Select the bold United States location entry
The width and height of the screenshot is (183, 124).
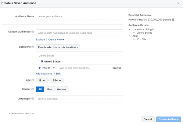(x=52, y=62)
